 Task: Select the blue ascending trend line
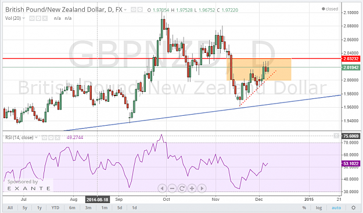202,113
